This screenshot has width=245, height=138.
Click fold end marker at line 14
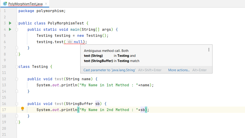click(17, 91)
